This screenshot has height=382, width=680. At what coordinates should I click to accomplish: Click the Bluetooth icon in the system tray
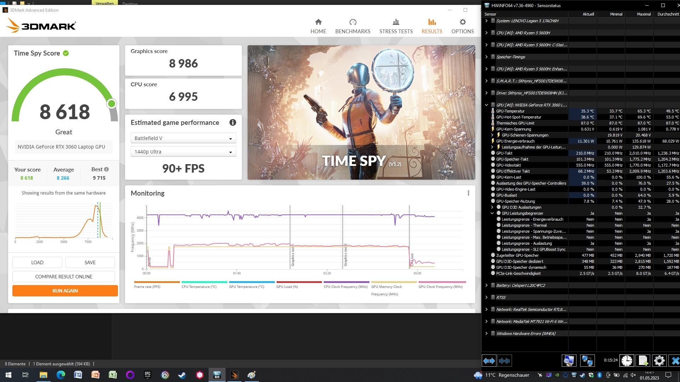[x=600, y=375]
